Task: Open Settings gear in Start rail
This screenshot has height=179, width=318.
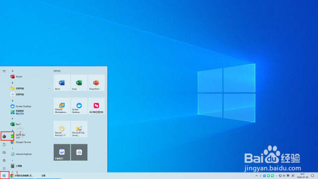Action: pos(4,160)
